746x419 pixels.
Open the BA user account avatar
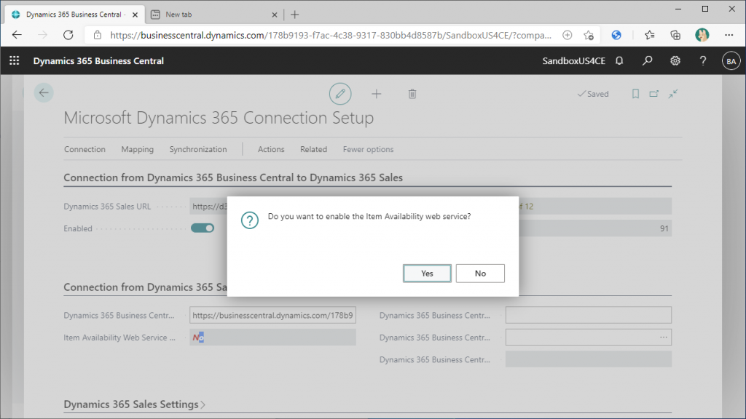point(731,61)
